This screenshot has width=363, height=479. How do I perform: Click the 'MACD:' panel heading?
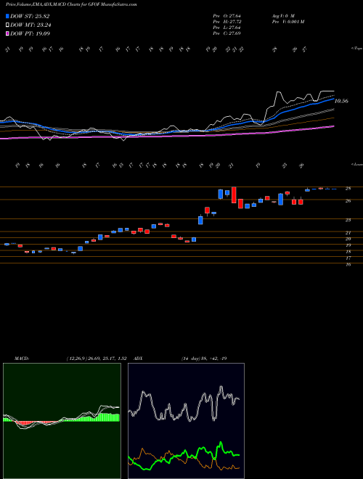click(21, 359)
